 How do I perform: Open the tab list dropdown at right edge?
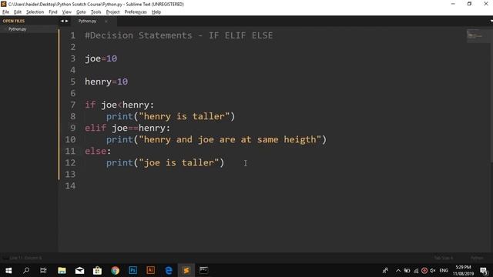pos(491,21)
